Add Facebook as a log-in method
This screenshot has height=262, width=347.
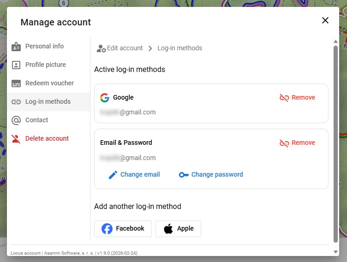(123, 229)
